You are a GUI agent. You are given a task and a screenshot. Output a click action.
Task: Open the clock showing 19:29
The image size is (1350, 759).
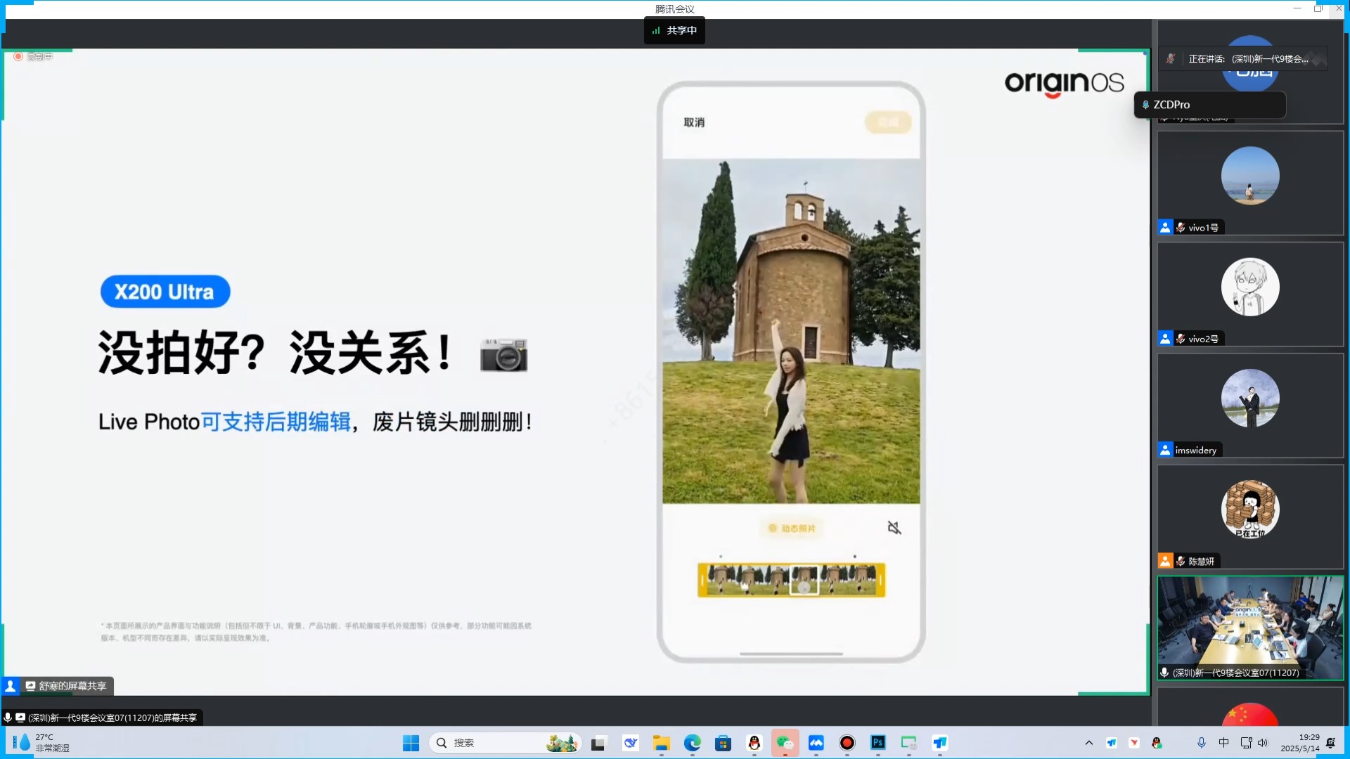click(x=1300, y=743)
